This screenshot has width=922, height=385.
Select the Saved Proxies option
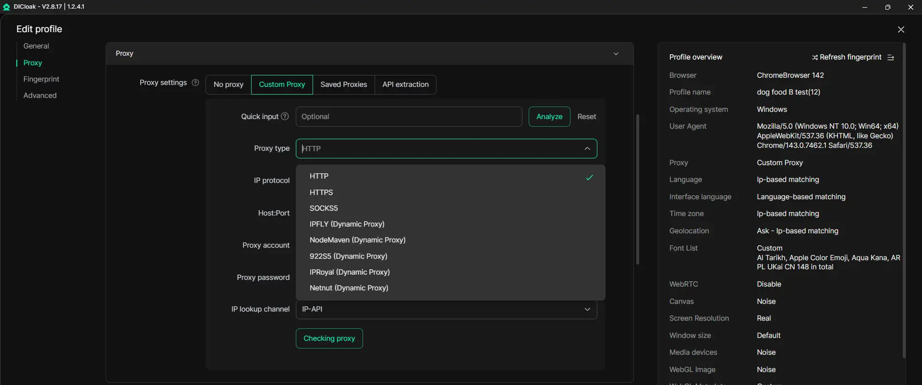pos(343,84)
